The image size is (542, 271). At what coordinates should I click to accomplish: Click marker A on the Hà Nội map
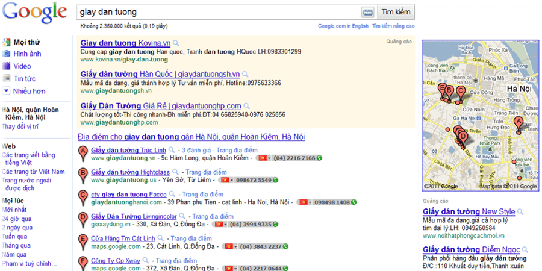518,125
